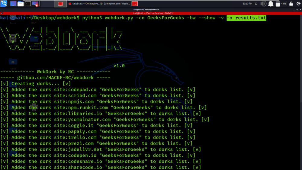Open the volume speaker control
This screenshot has height=170, width=302.
[x=263, y=4]
